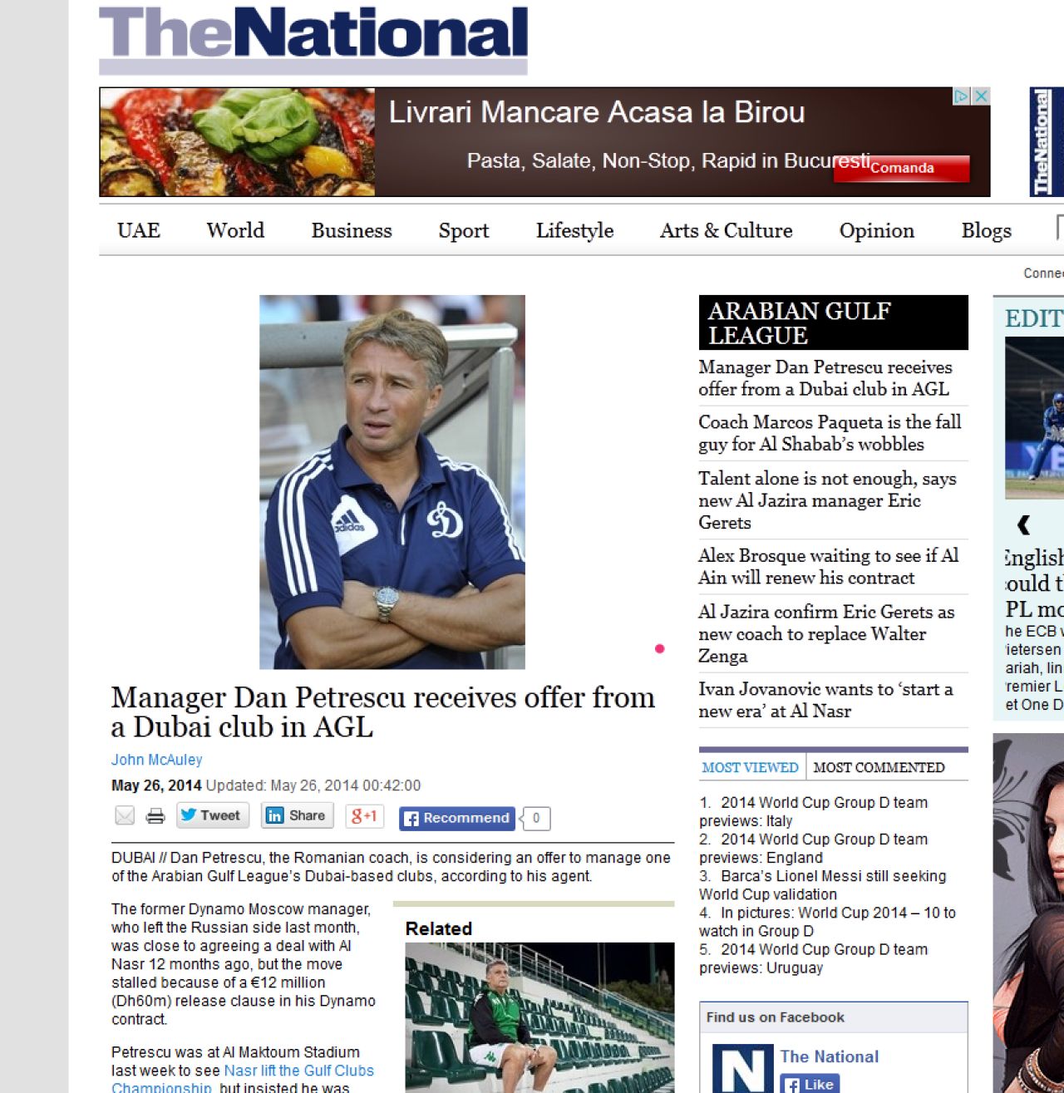Click the AdChoices icon on banner ad
This screenshot has height=1093, width=1064.
pyautogui.click(x=961, y=96)
